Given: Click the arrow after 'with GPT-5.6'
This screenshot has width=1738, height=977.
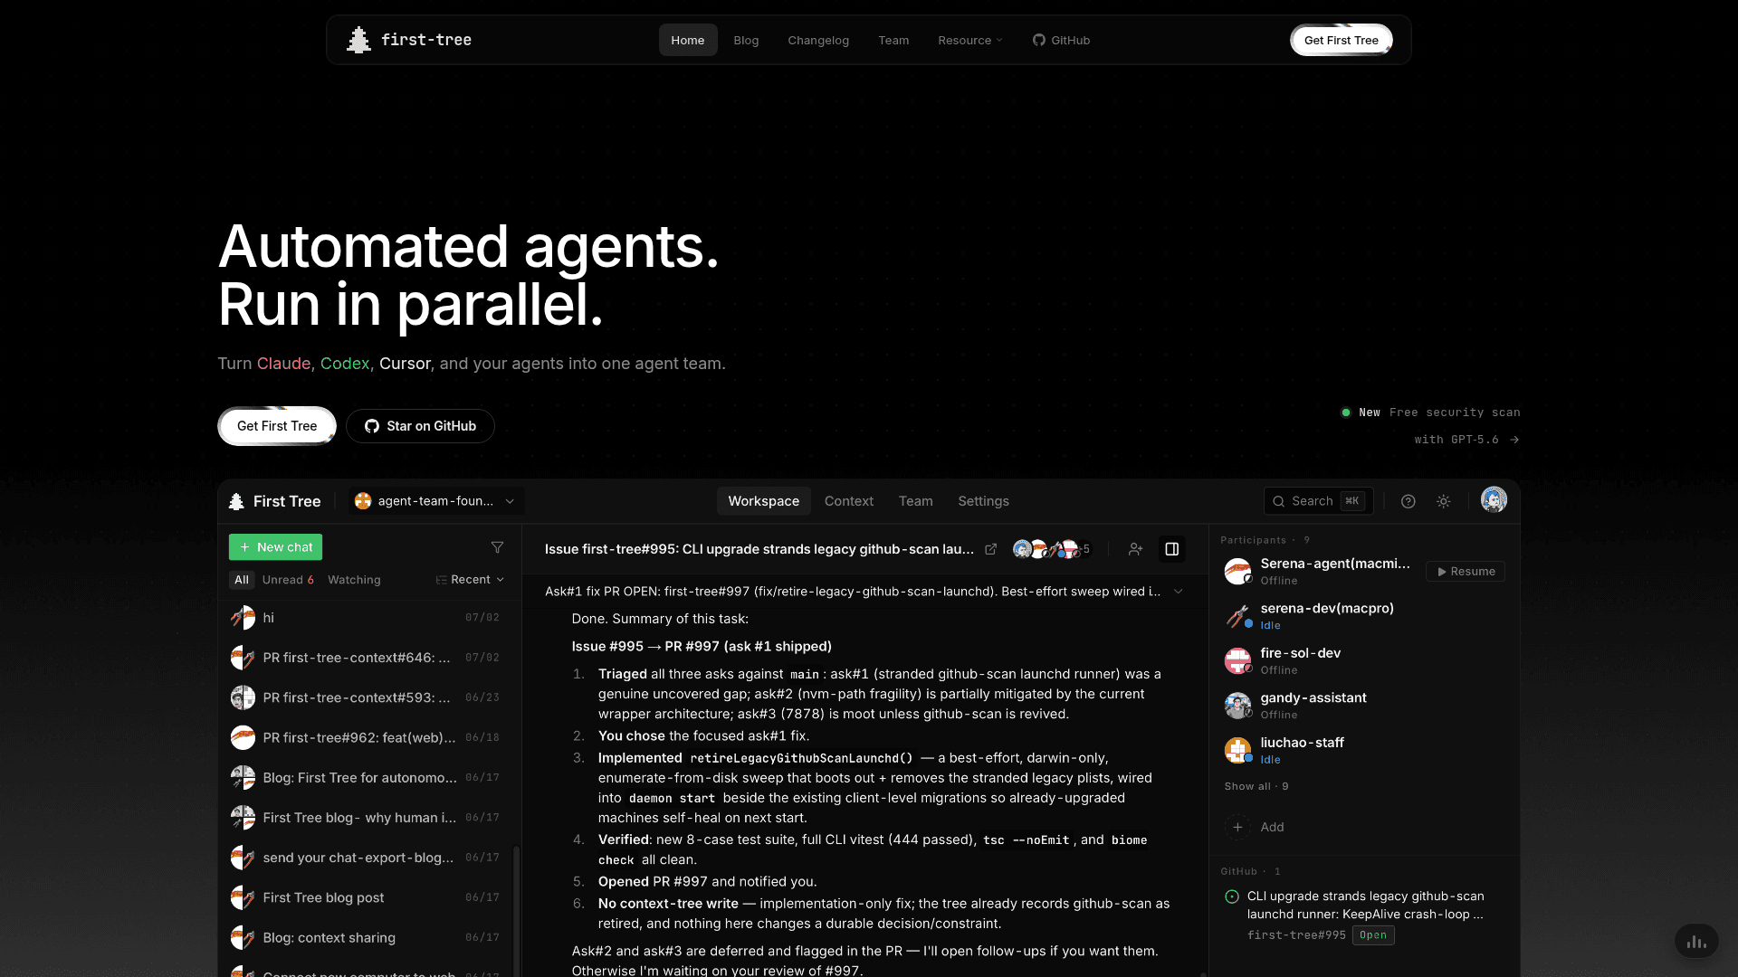Looking at the screenshot, I should pyautogui.click(x=1514, y=440).
